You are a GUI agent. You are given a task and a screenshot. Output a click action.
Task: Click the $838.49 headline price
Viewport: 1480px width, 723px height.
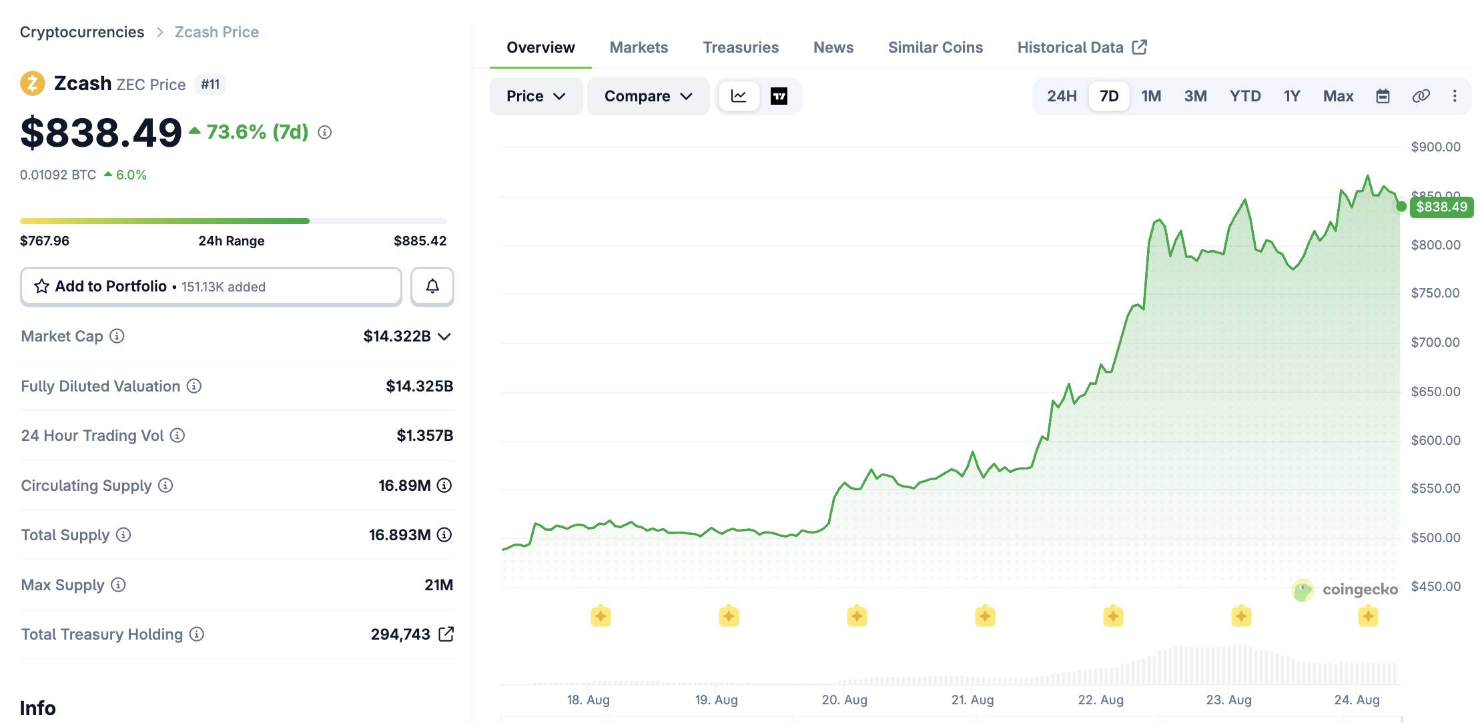coord(101,132)
